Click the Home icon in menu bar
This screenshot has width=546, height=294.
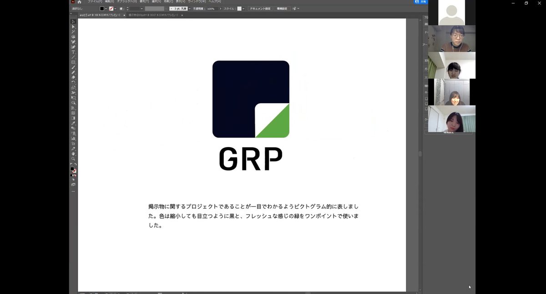pos(79,2)
